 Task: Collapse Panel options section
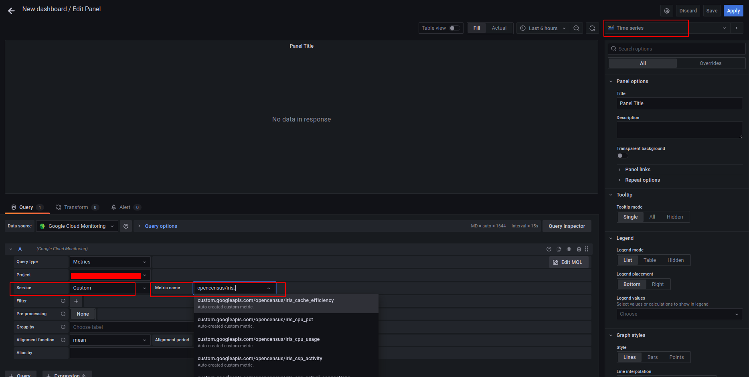click(x=632, y=81)
